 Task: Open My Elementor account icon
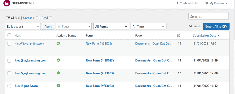pos(206,3)
